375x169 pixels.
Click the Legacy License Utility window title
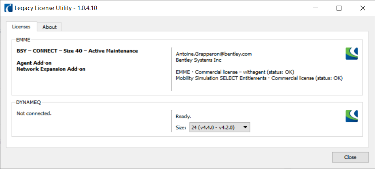point(56,8)
